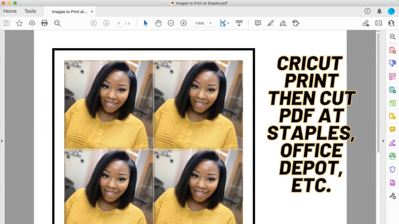
Task: Open the 116% zoom dropdown
Action: coord(210,23)
